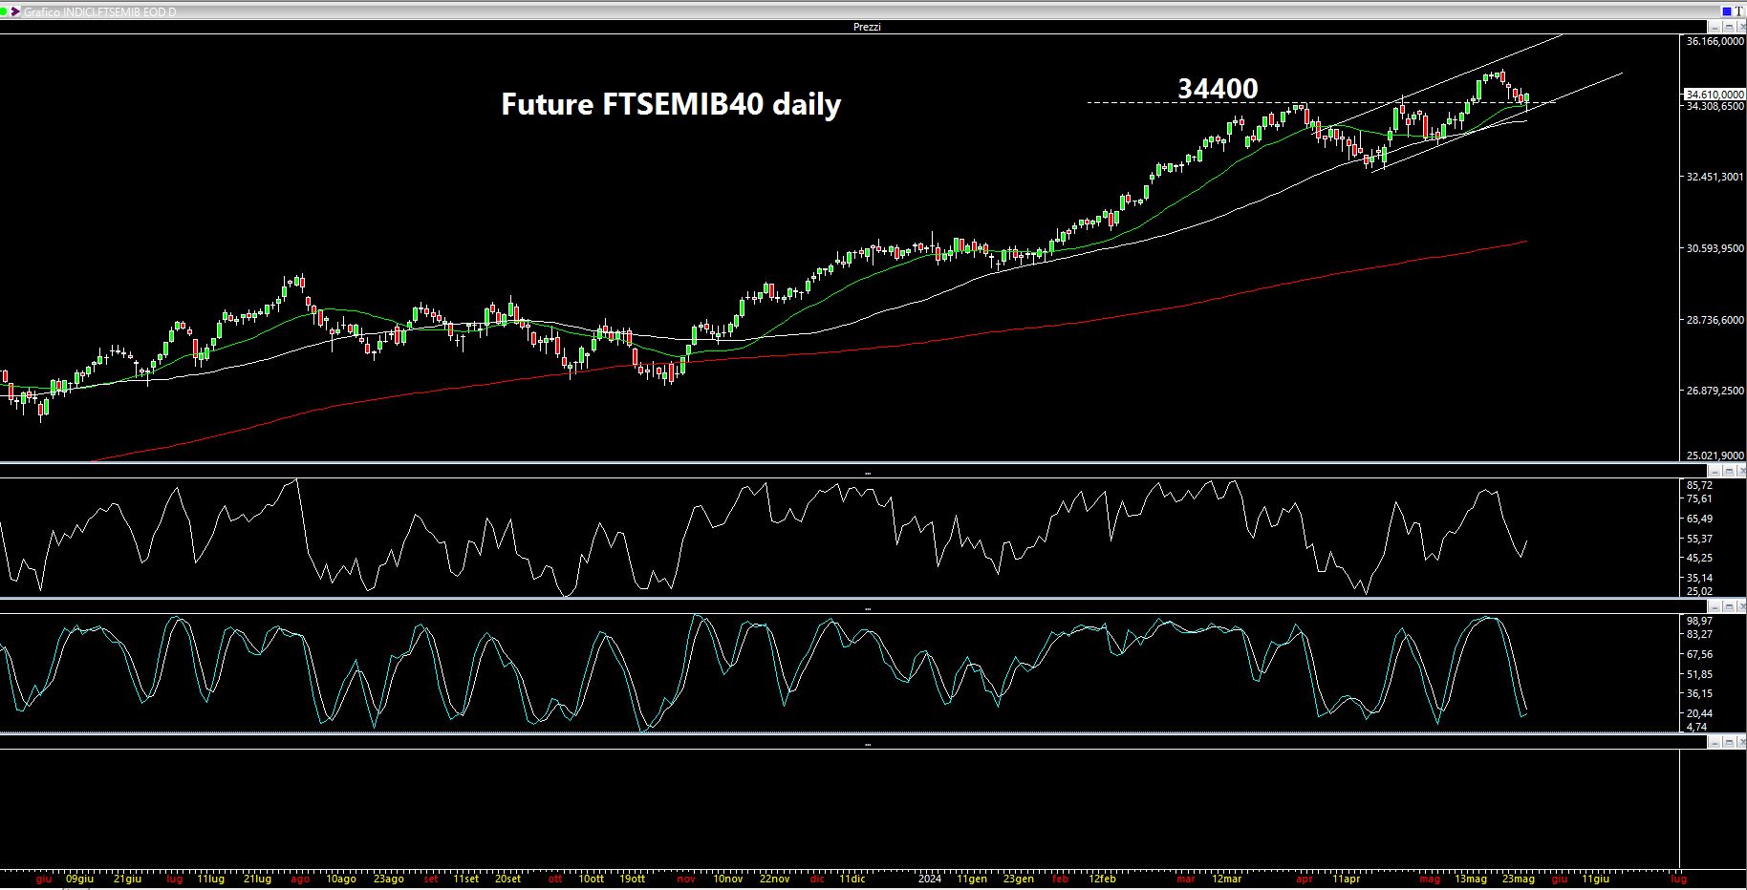1747x890 pixels.
Task: Minimize the stochastic indicator pane
Action: tap(1715, 606)
